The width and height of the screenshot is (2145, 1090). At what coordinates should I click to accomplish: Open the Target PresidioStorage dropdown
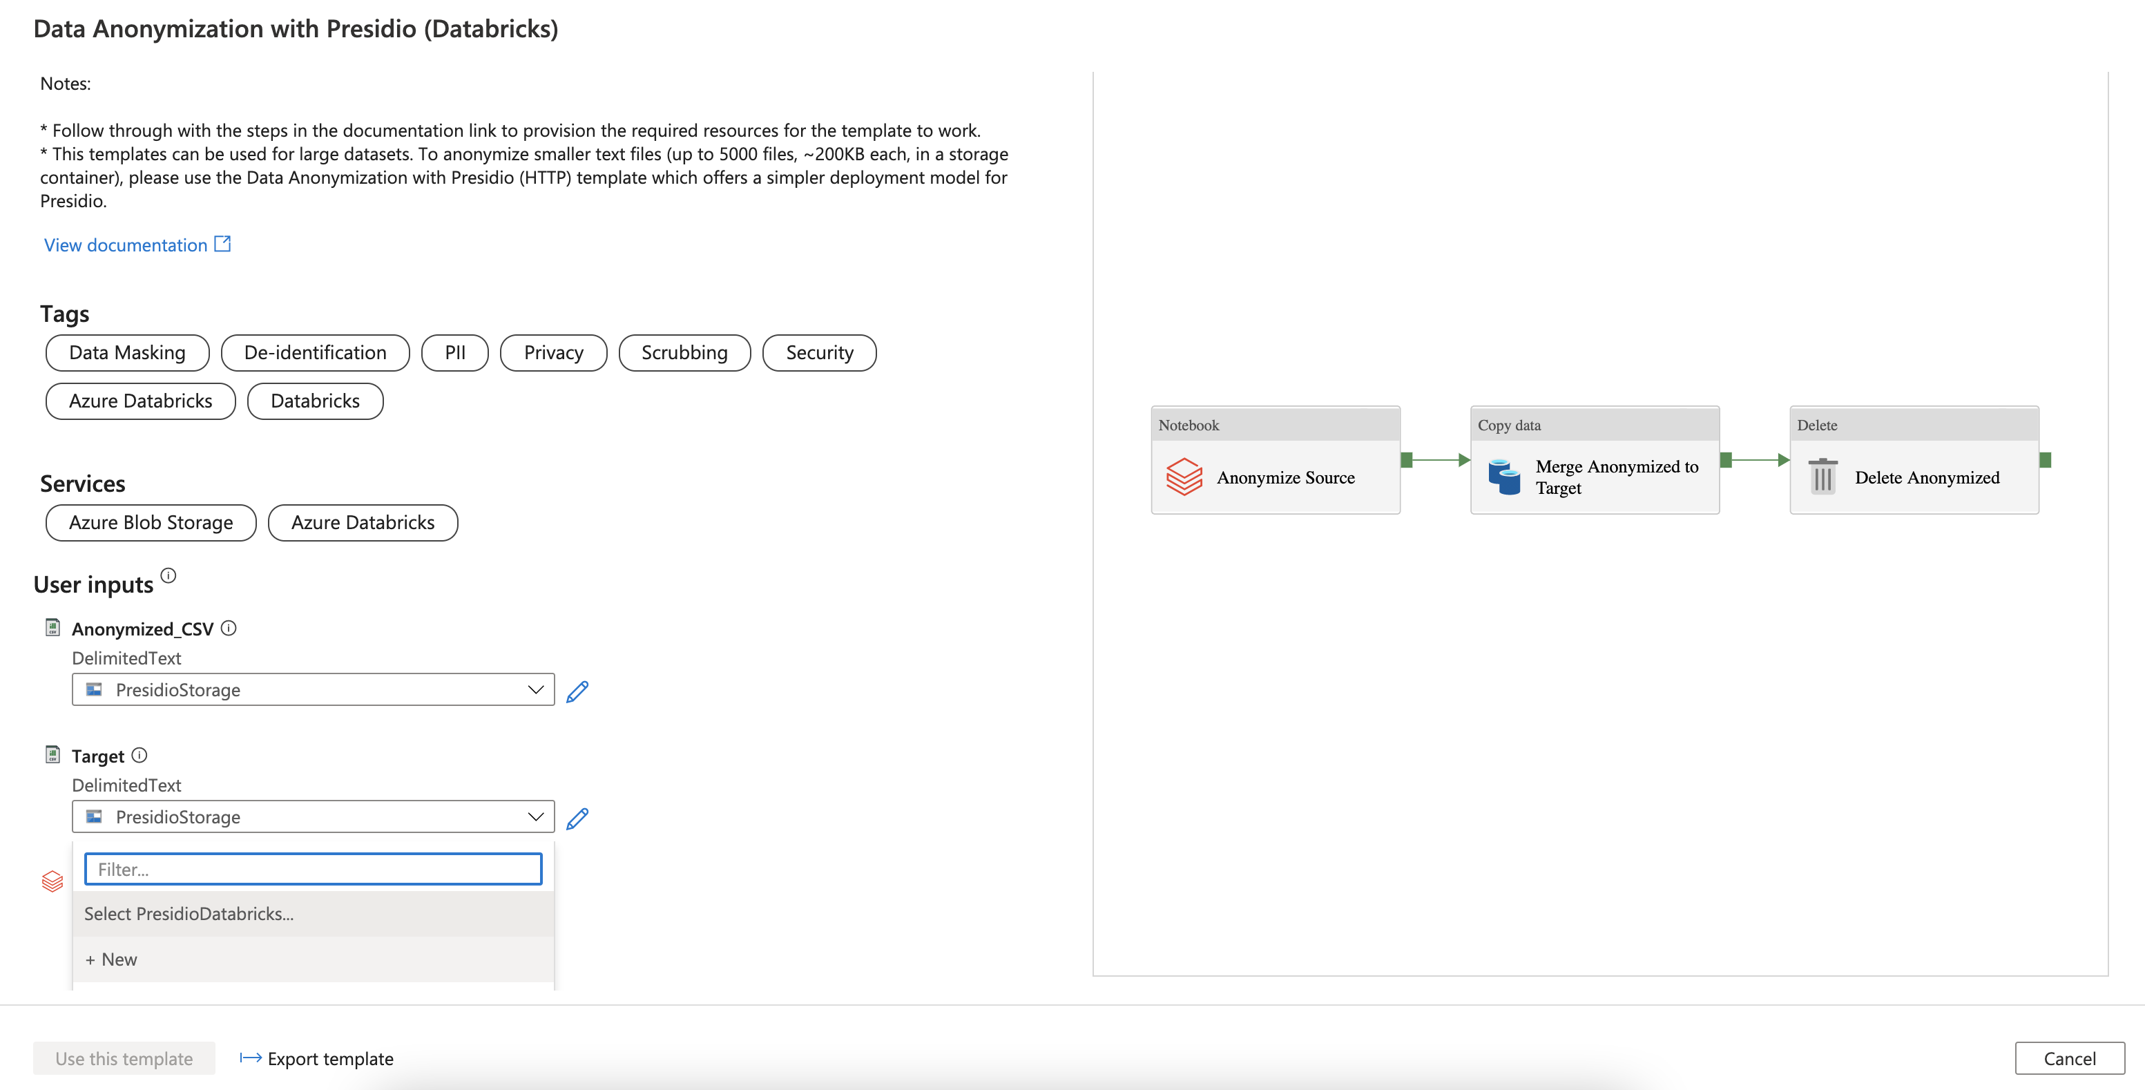(313, 817)
